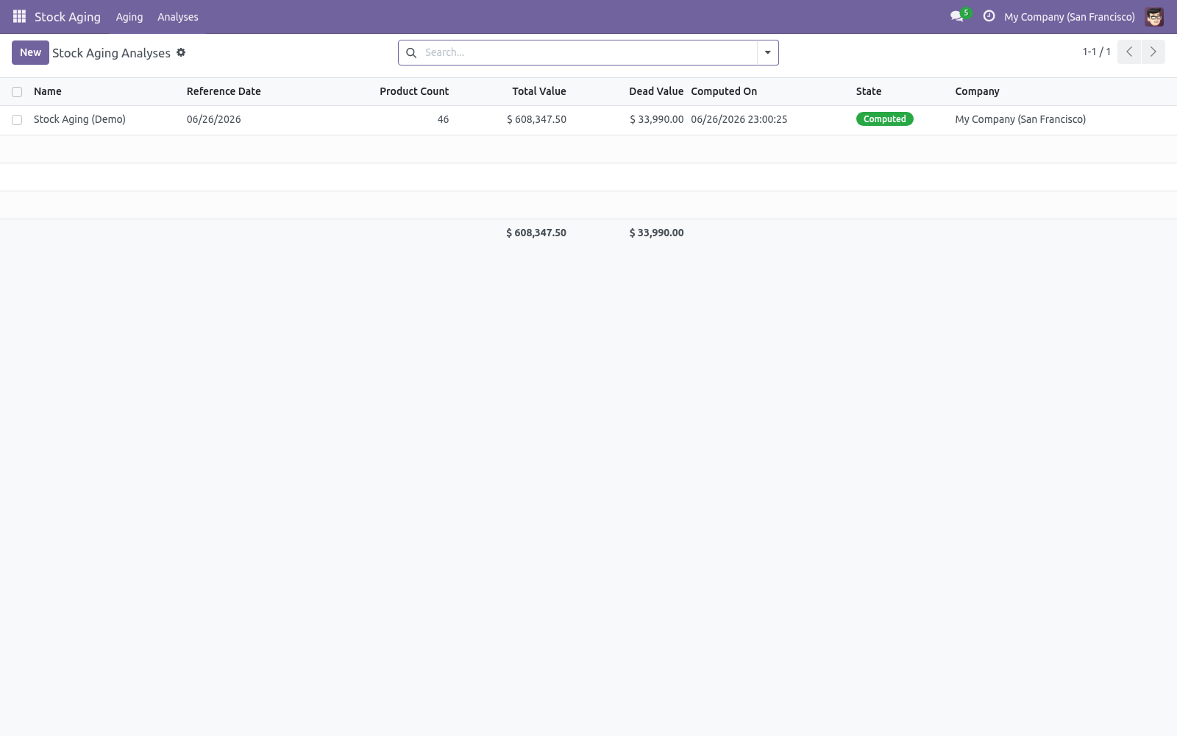The height and width of the screenshot is (736, 1177).
Task: Click the My Company (San Francisco) row cell
Action: [1020, 119]
